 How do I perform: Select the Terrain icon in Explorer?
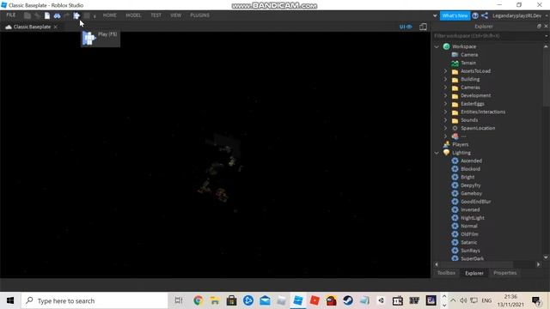(455, 63)
